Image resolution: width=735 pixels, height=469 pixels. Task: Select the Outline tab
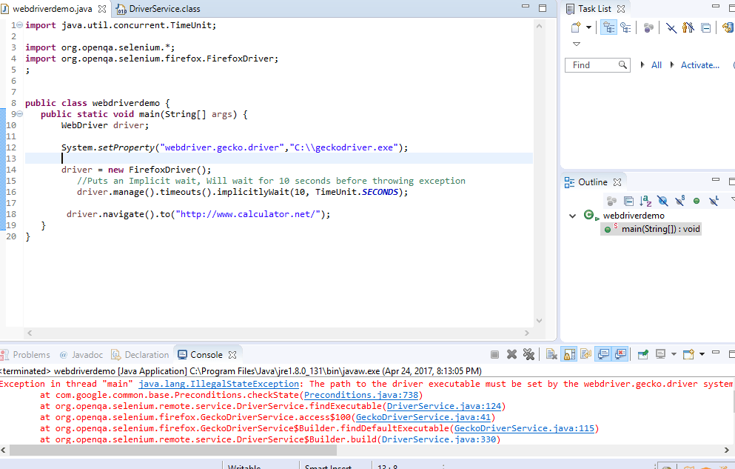592,182
